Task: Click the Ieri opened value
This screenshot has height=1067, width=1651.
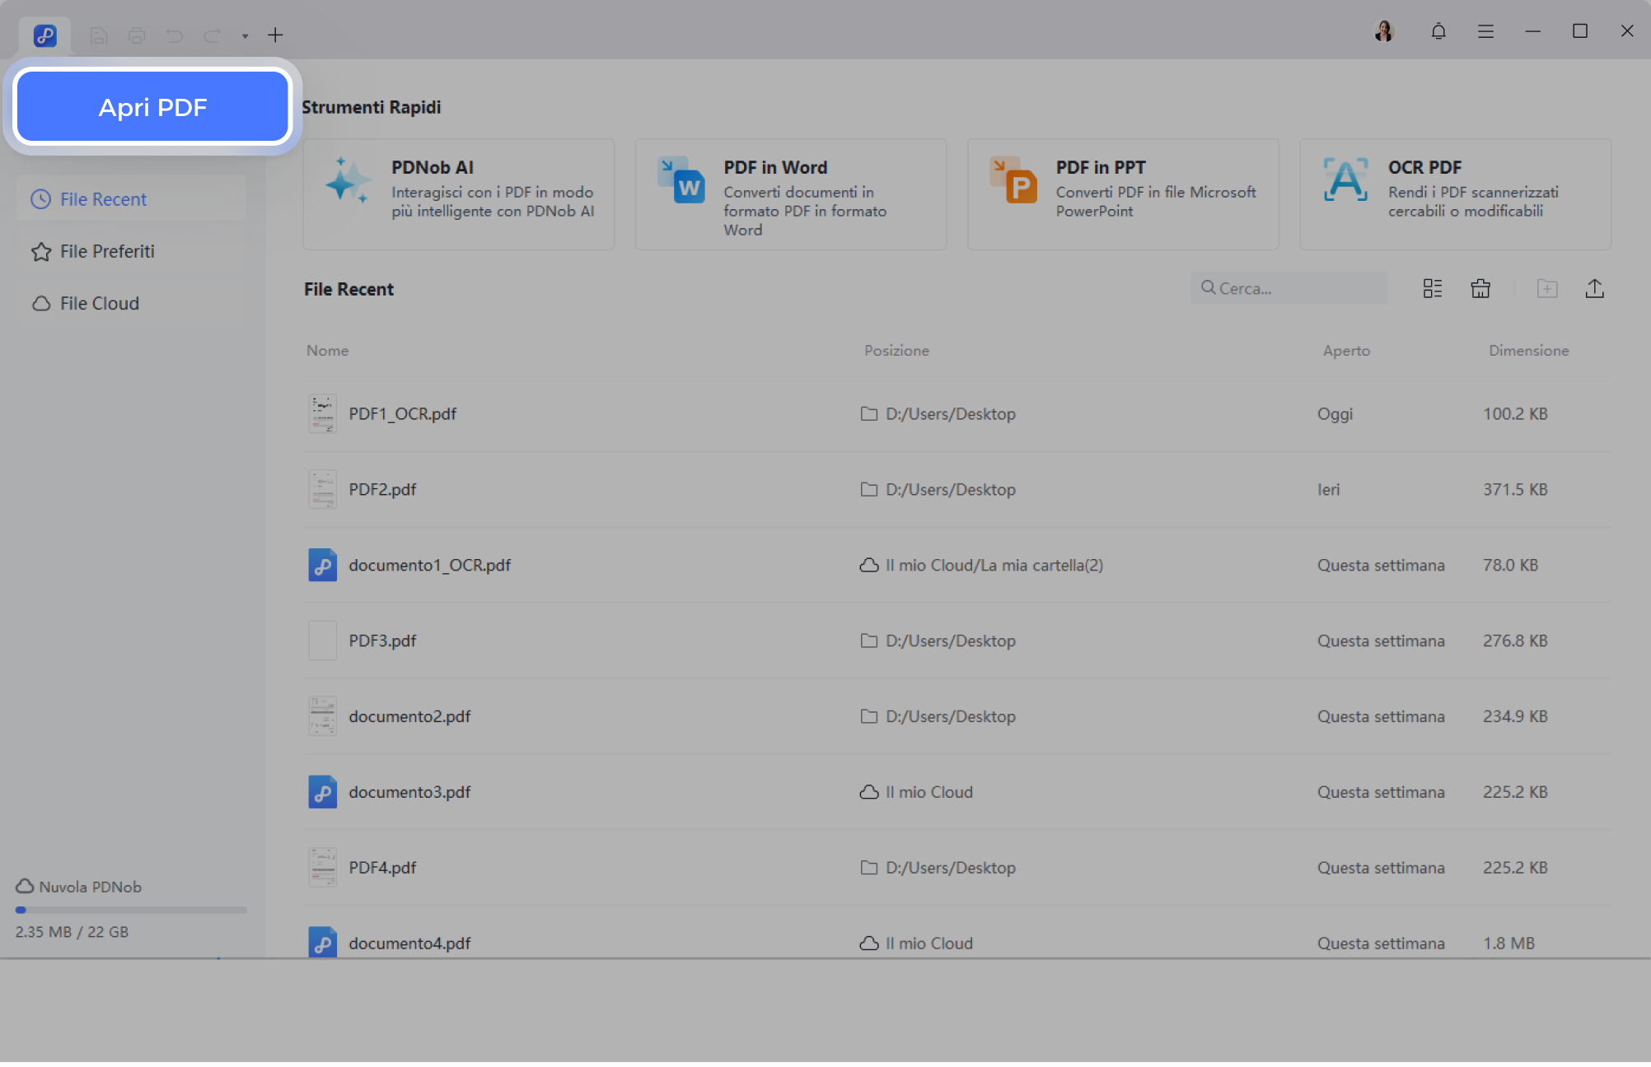Action: (1328, 489)
